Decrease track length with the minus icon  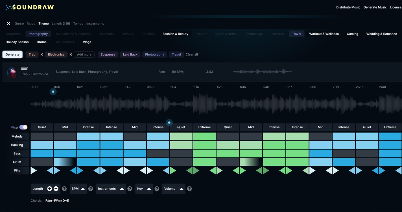[56, 189]
